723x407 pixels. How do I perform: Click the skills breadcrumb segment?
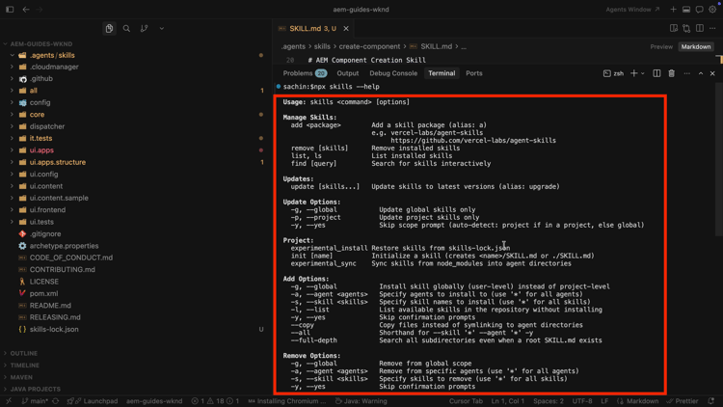[322, 46]
